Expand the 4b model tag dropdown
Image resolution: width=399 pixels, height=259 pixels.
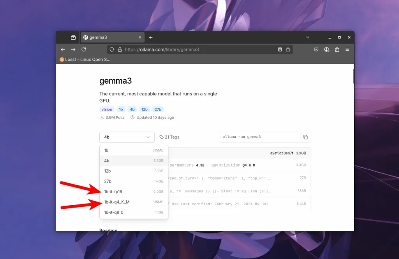(127, 137)
